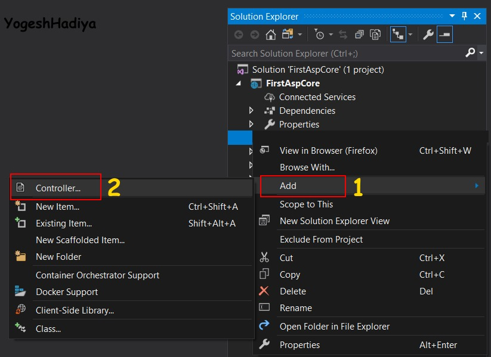Click the Show All Files toolbar icon
Viewport: 491px width, 357px height.
click(x=375, y=35)
